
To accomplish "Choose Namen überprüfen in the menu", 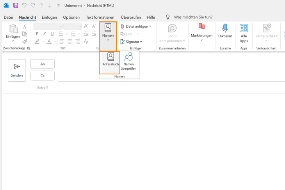I will pos(128,61).
